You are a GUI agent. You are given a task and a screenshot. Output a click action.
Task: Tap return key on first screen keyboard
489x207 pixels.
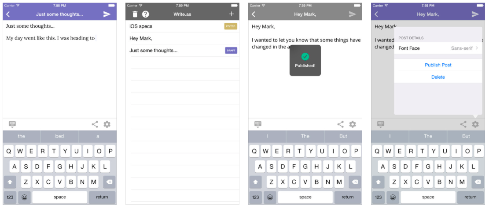(102, 197)
